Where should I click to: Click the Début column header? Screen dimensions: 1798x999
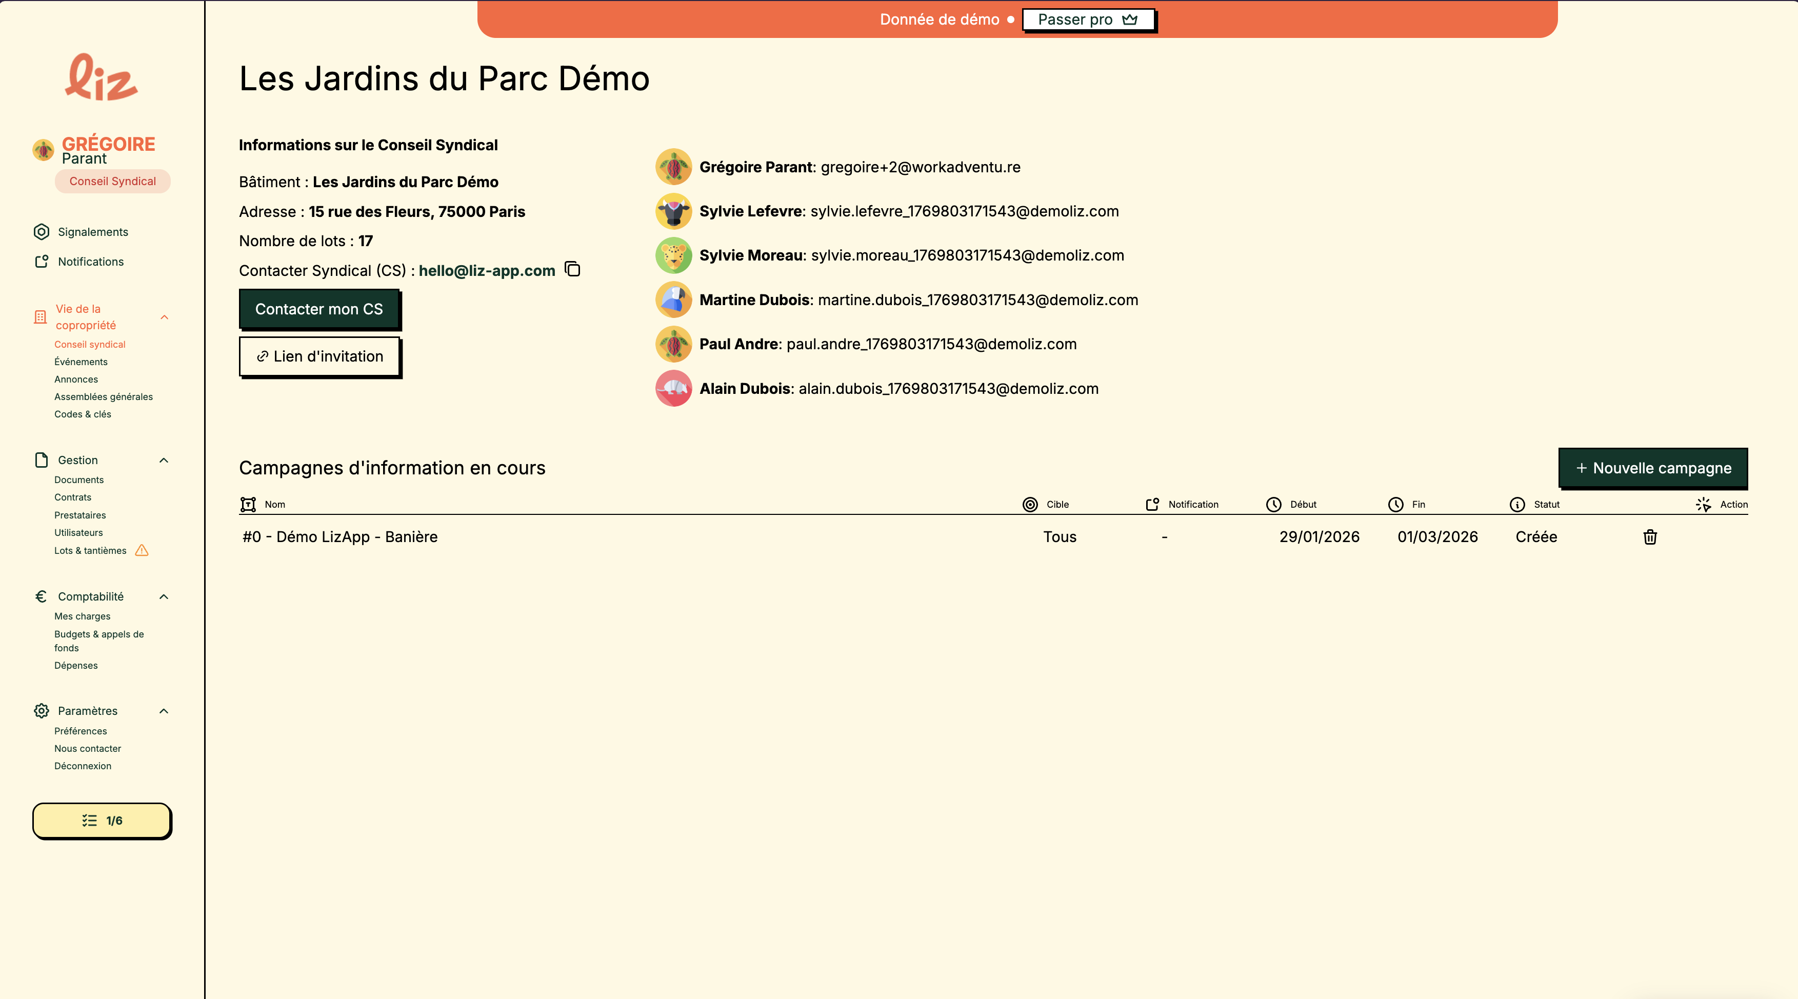coord(1291,504)
